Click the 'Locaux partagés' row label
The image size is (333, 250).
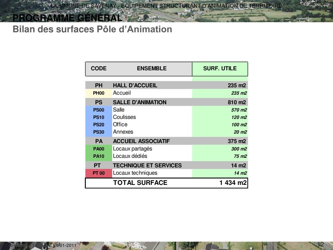point(132,149)
